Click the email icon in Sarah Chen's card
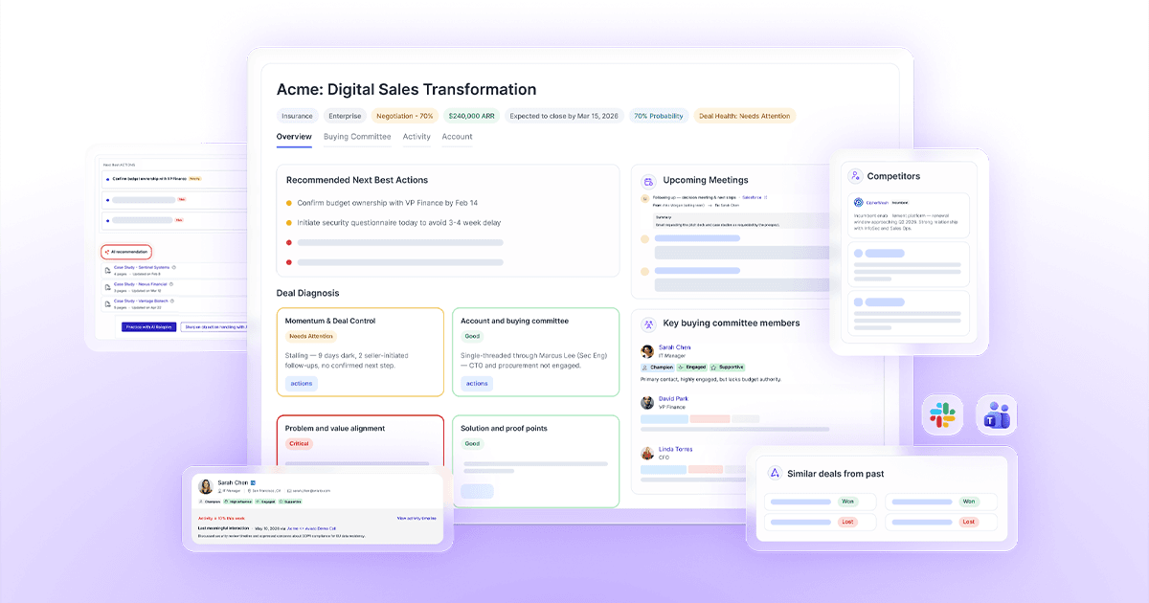The width and height of the screenshot is (1149, 603). [289, 491]
